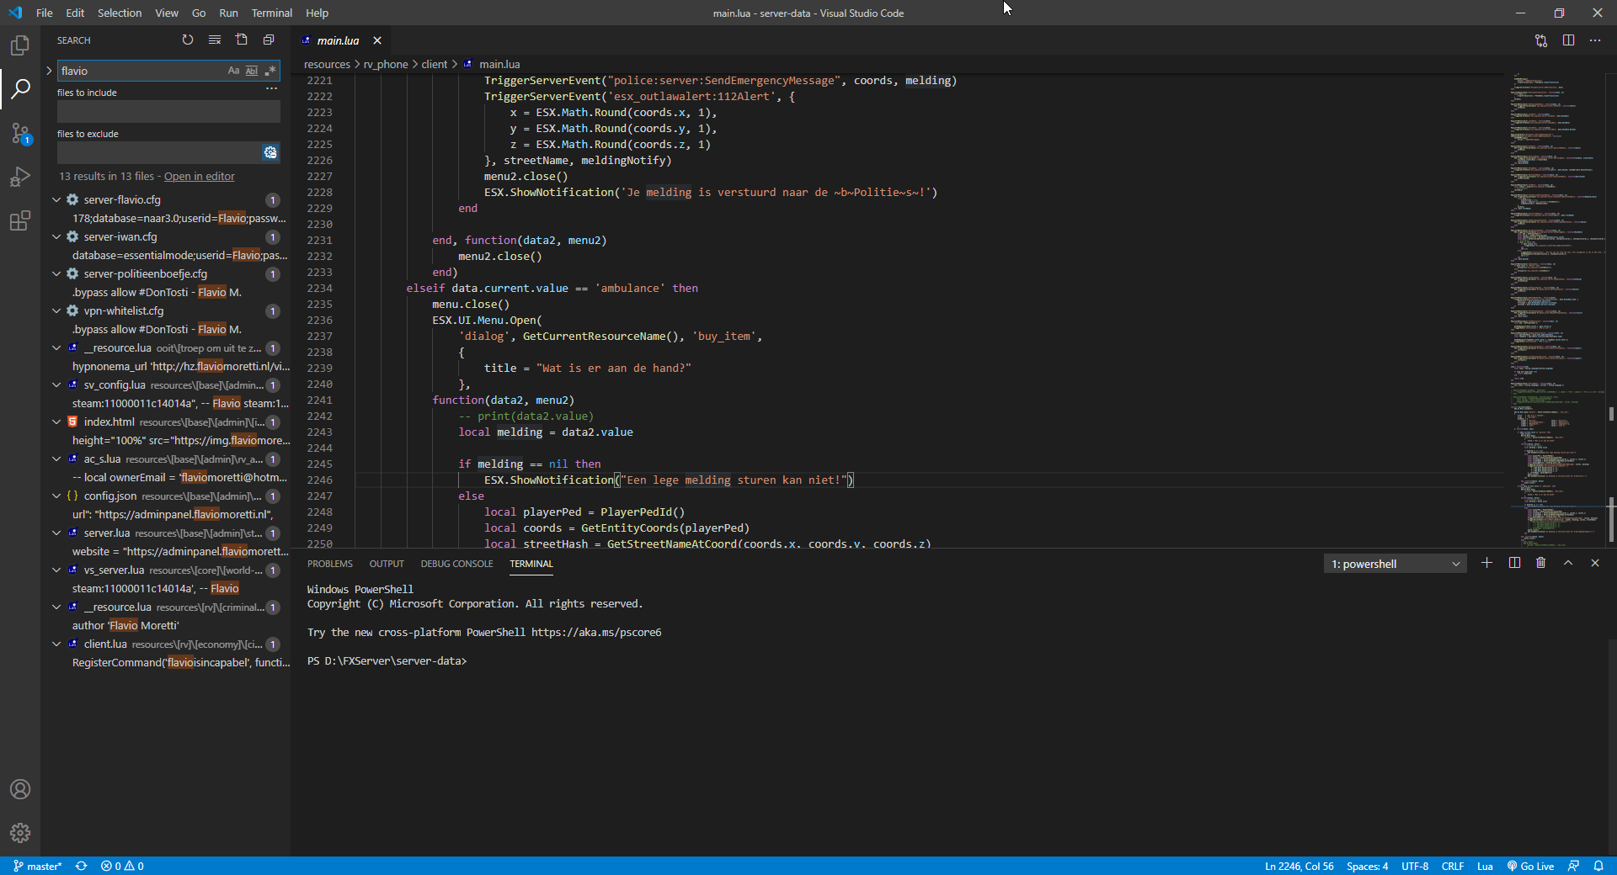
Task: Toggle Match Case in search box
Action: 233,71
